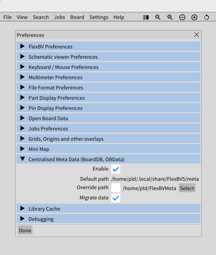Collapse the Centralised Meta Data triangle
This screenshot has height=255, width=216.
(x=22, y=159)
